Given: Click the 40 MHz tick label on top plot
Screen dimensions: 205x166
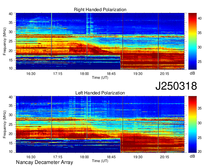Looking at the screenshot, I should 11,14.
